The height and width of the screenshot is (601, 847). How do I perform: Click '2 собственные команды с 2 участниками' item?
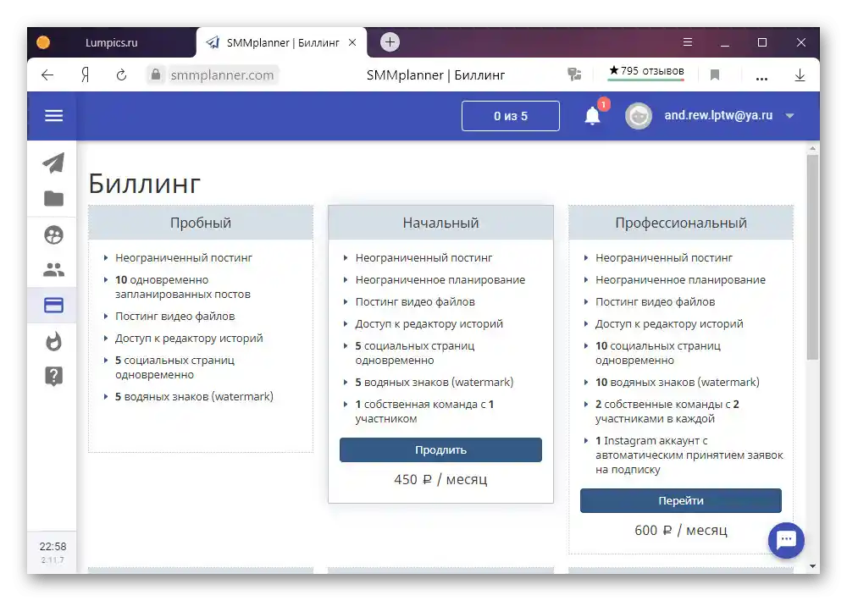coord(667,411)
